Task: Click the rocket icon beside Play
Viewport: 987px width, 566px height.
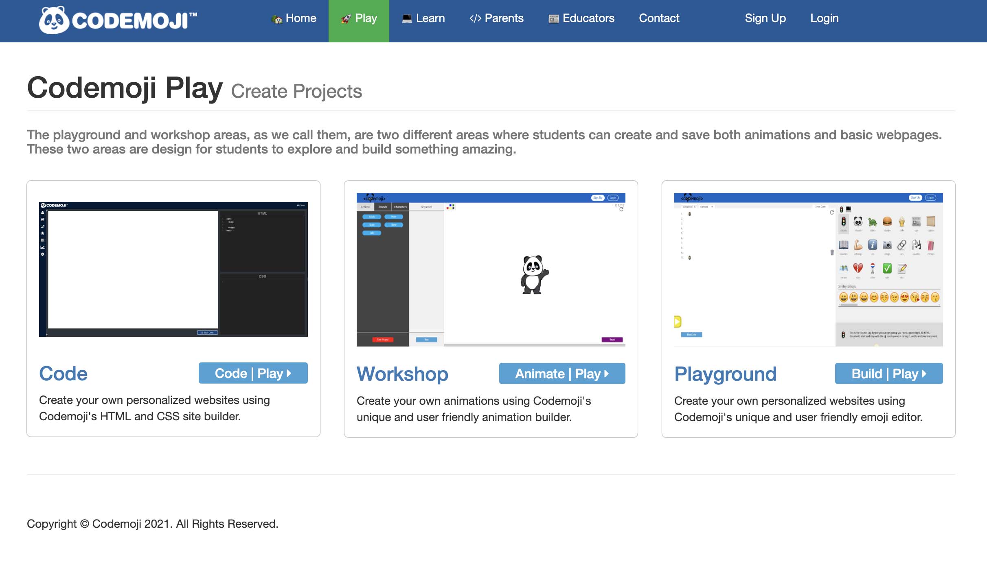Action: point(346,19)
